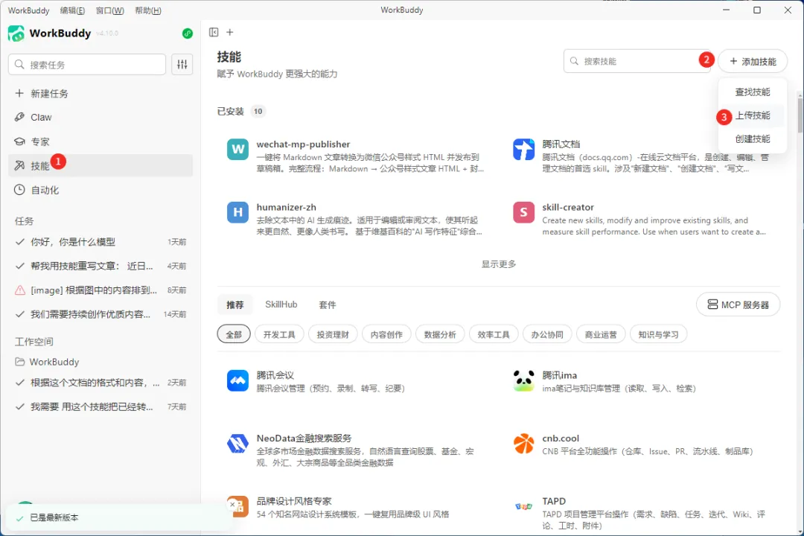Select the 内容创作 category filter
This screenshot has width=804, height=536.
(x=386, y=334)
